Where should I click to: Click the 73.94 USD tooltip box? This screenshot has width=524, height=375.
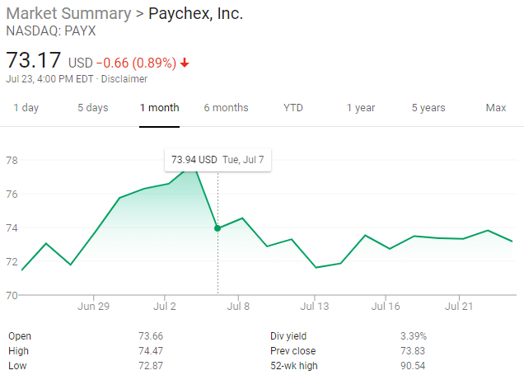click(218, 159)
